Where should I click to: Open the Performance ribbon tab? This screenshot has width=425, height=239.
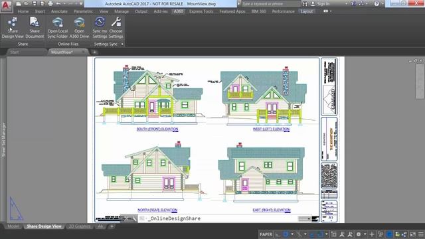284,11
